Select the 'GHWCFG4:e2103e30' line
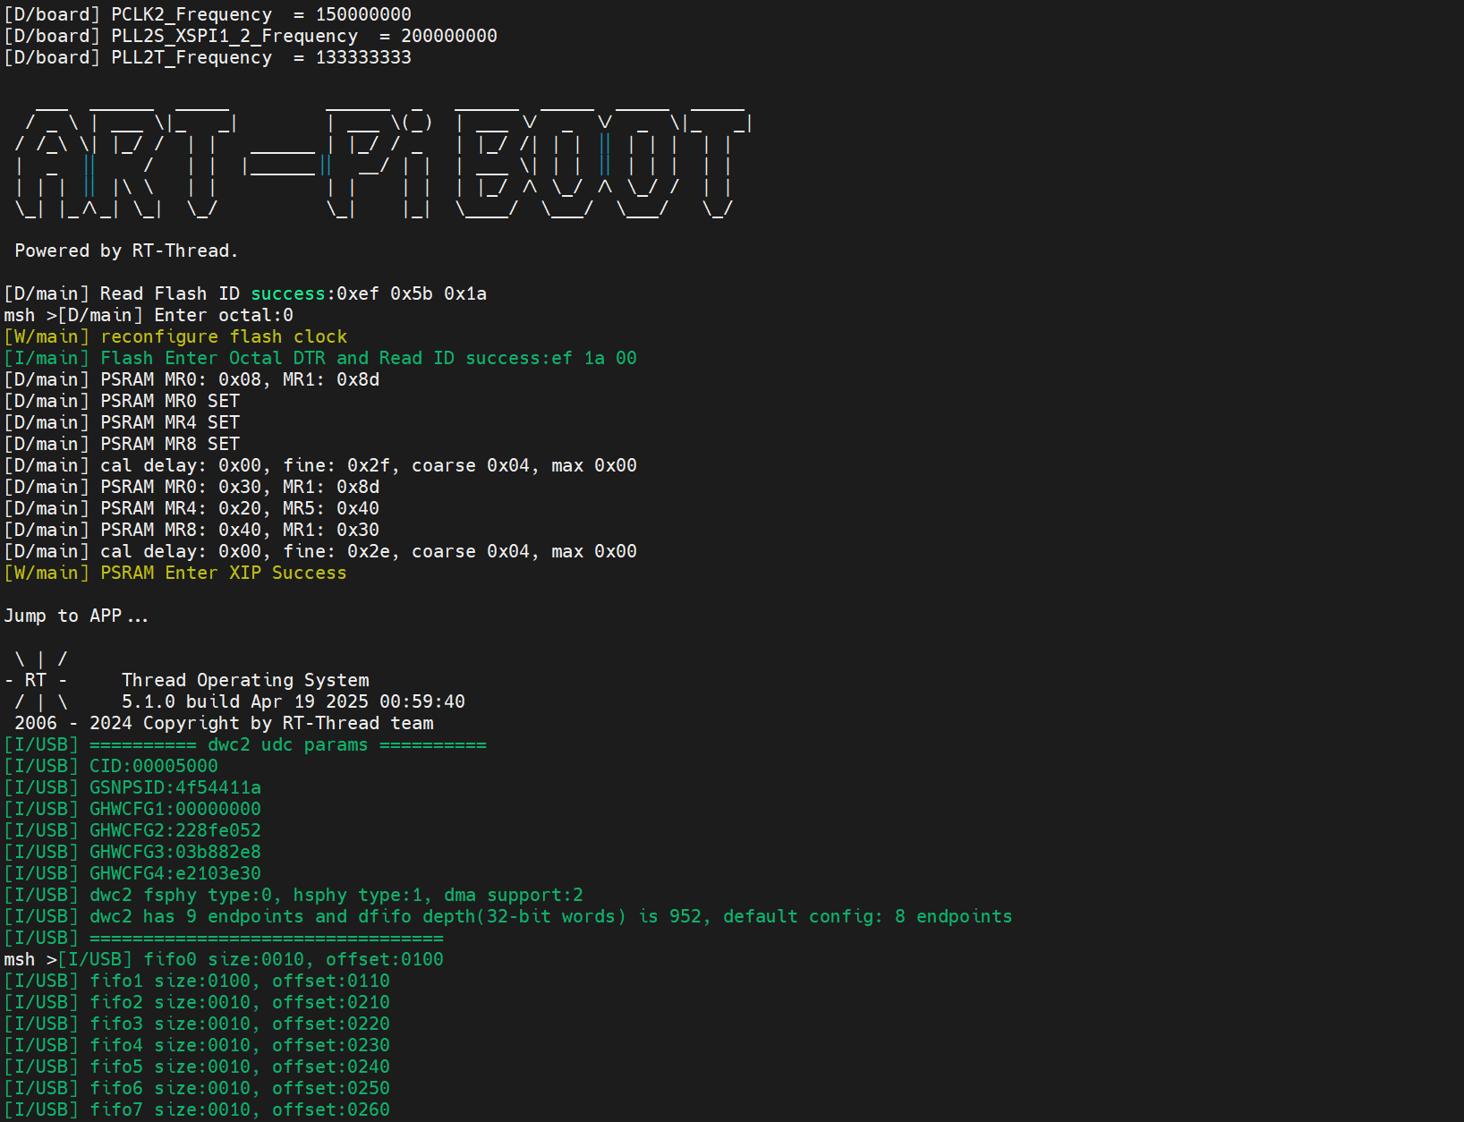 point(132,873)
